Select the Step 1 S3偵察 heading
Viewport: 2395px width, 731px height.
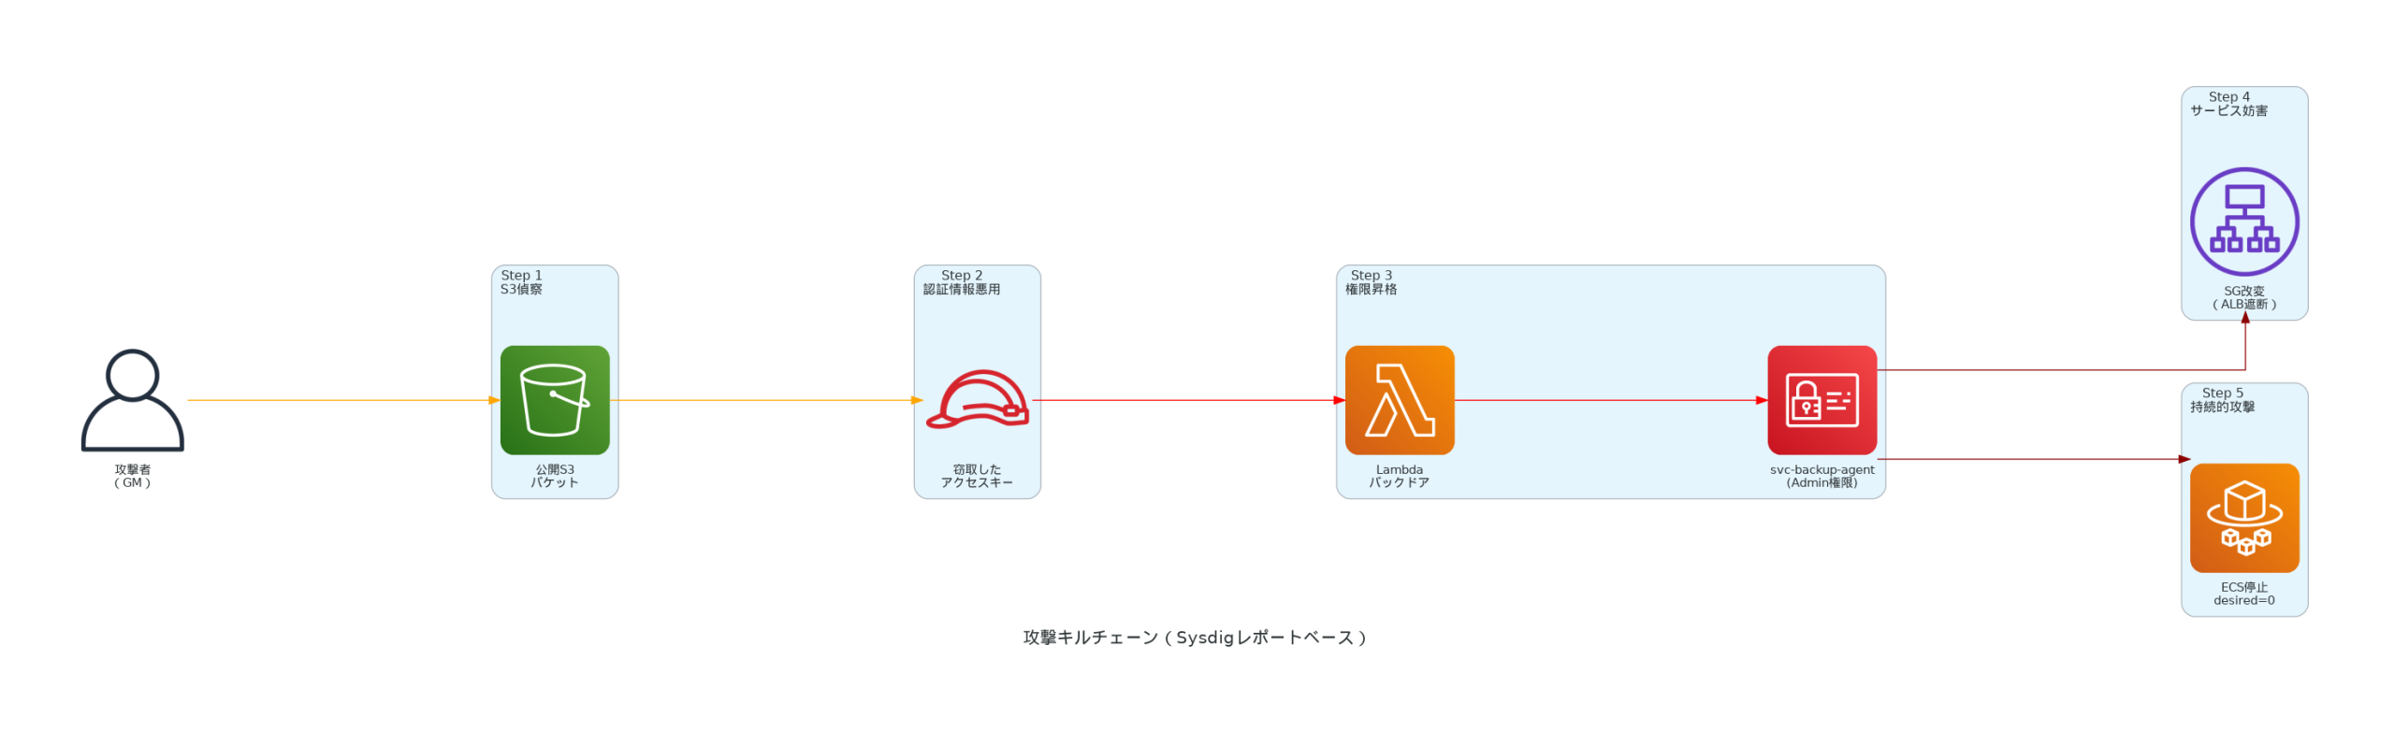[x=521, y=281]
